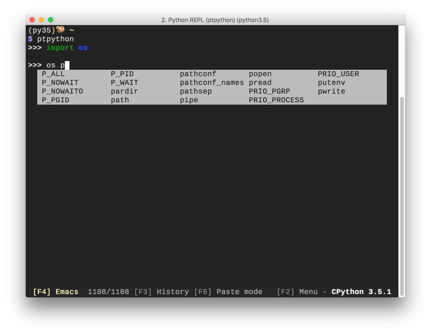Click the yellow minimize window button
The height and width of the screenshot is (334, 431).
41,20
